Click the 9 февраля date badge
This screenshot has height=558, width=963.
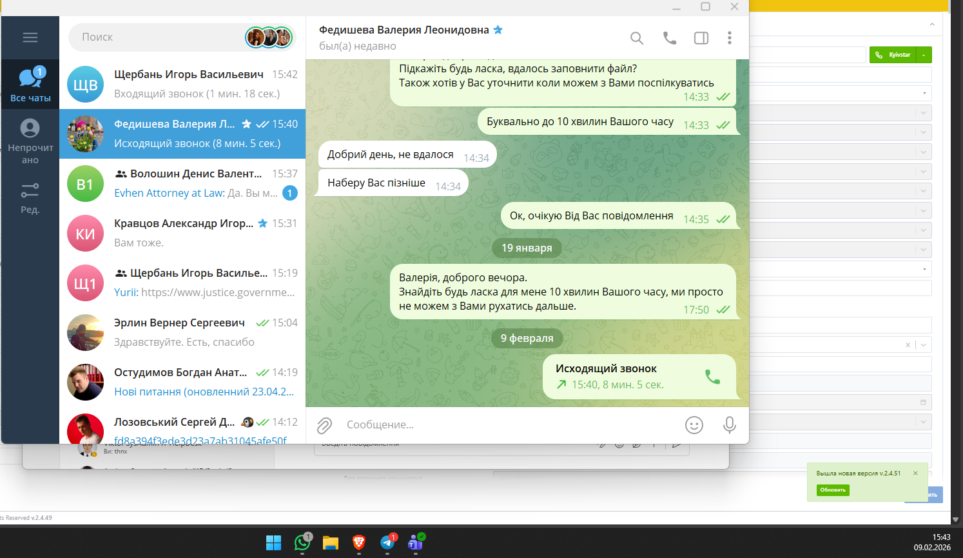527,338
